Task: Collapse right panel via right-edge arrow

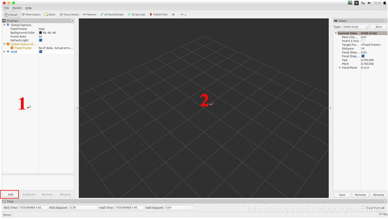Action: [x=330, y=108]
